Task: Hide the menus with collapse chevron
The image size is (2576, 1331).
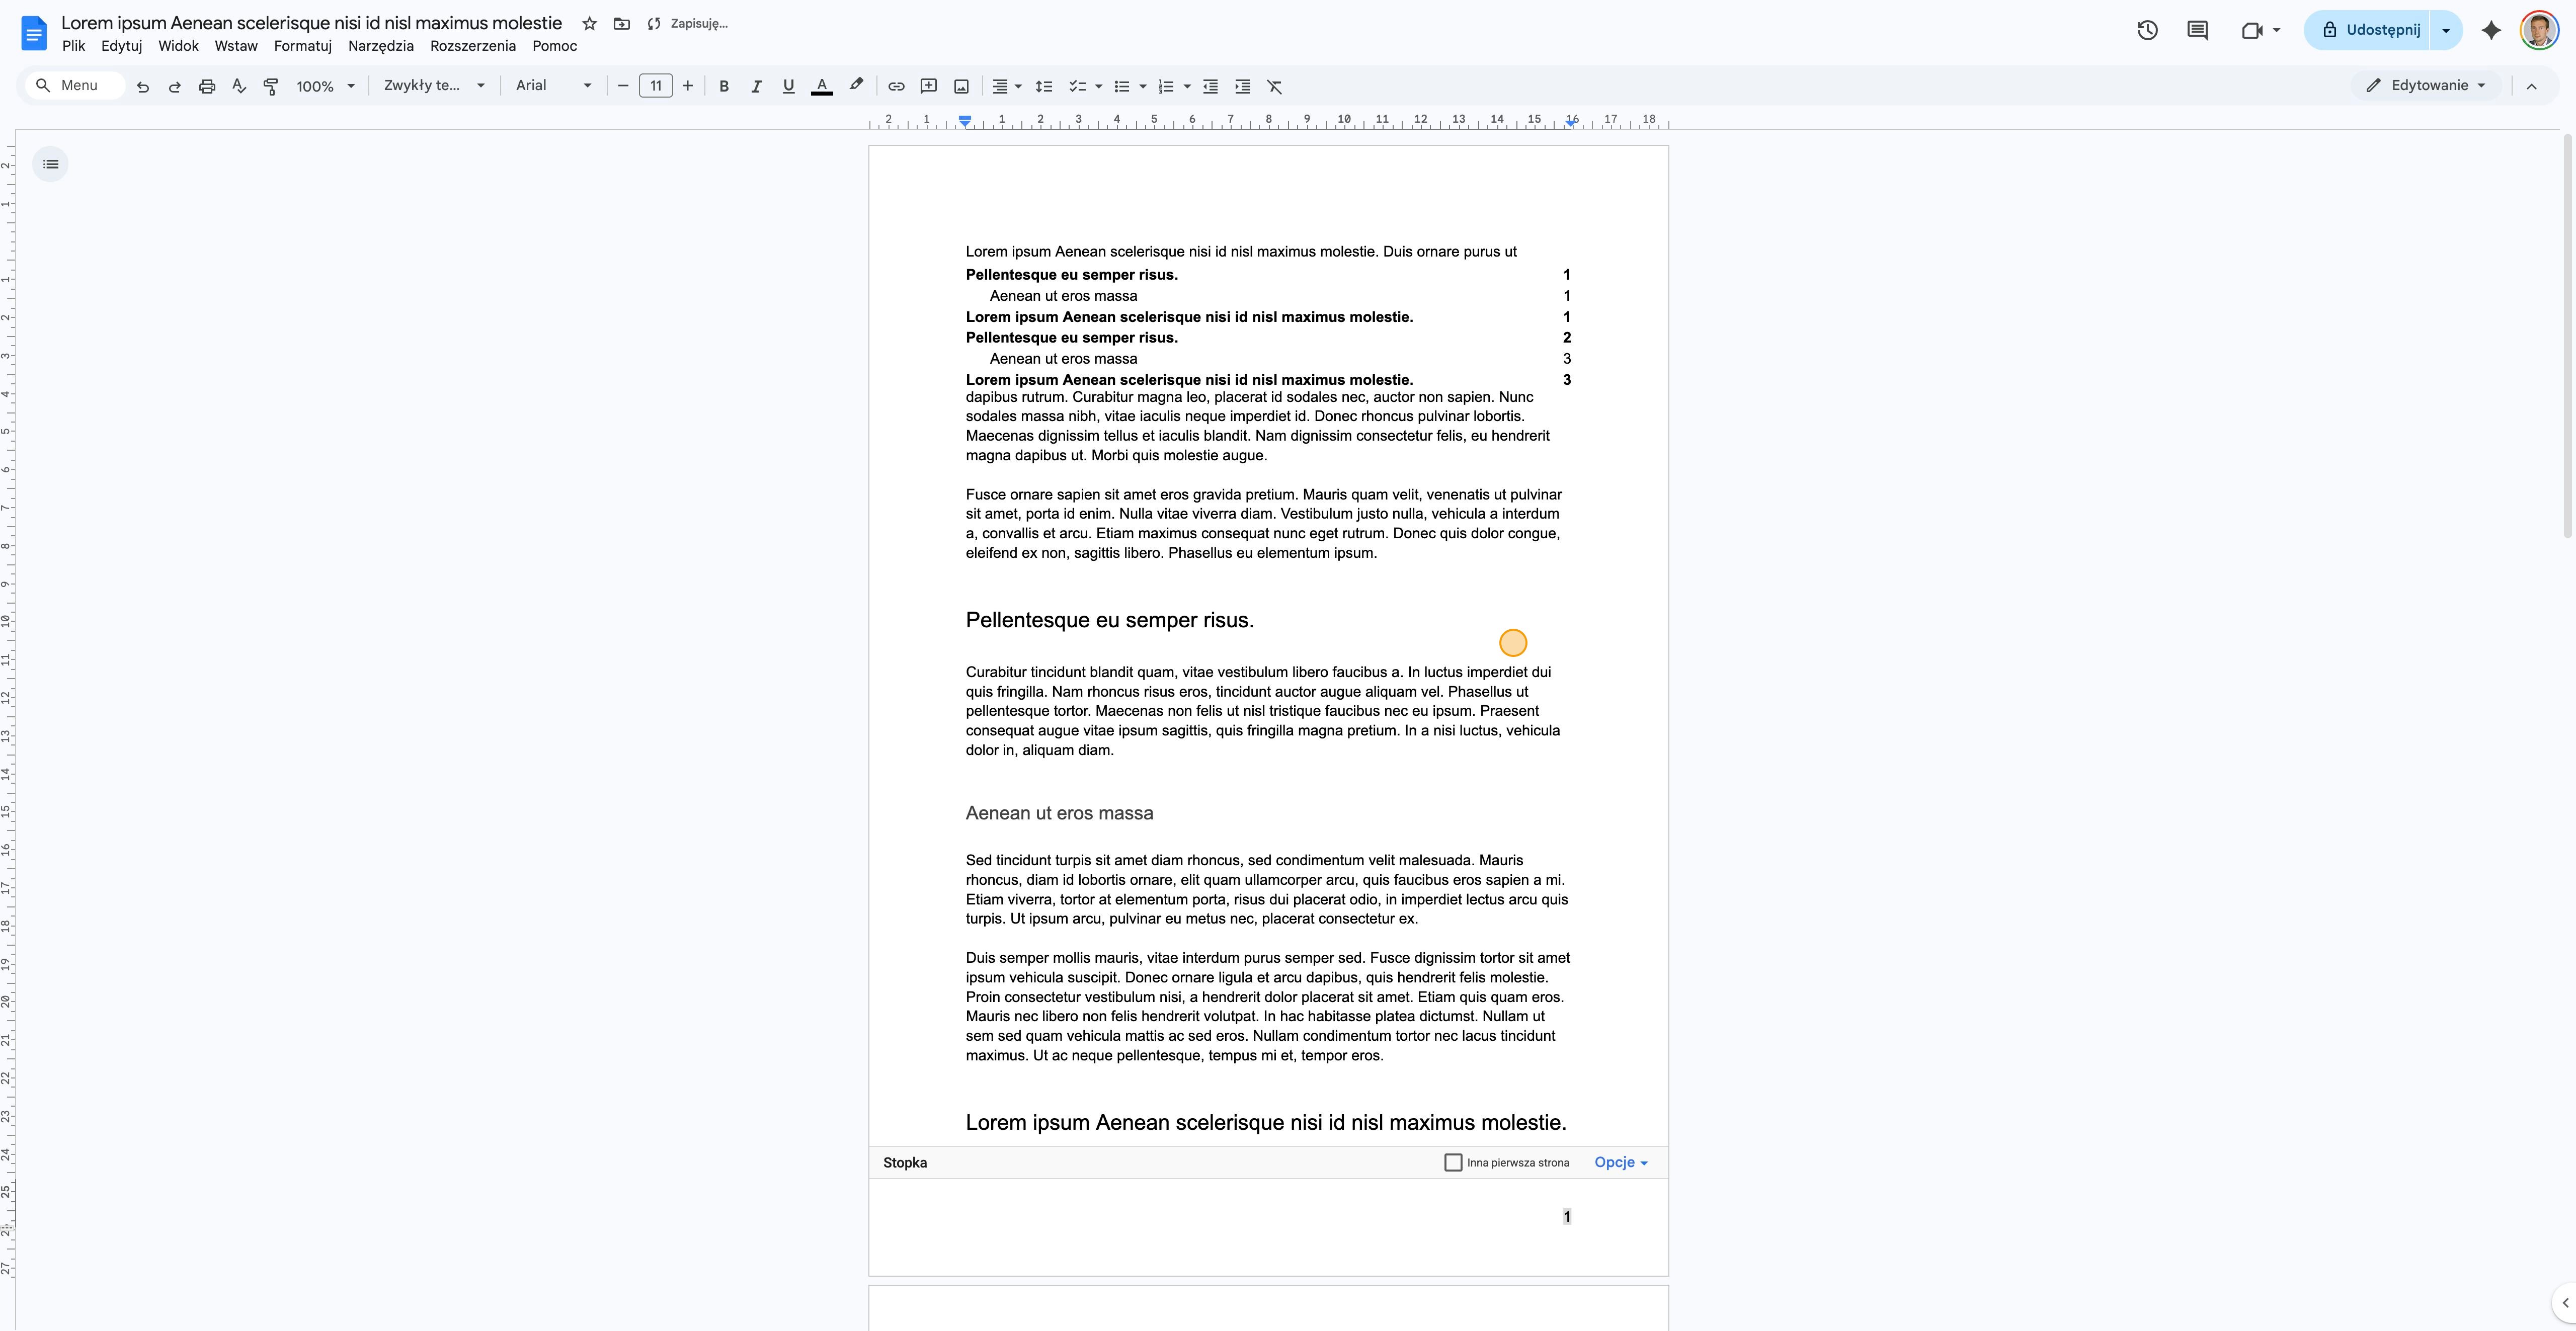Action: [2532, 87]
